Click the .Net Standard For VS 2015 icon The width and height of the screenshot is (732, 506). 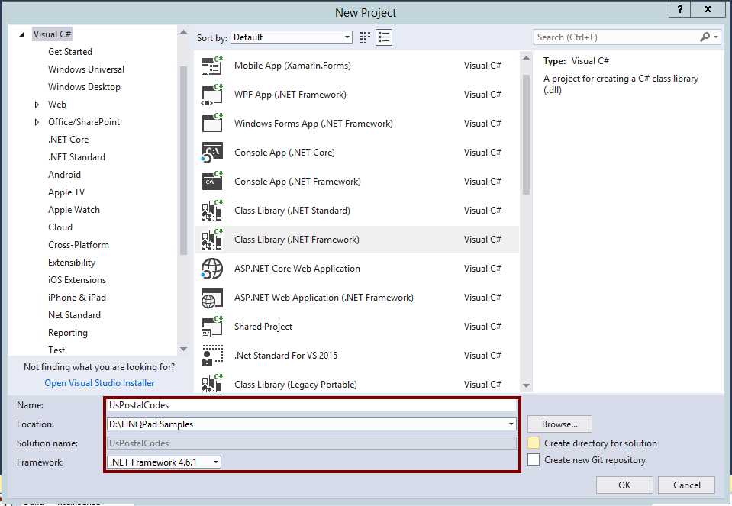212,356
